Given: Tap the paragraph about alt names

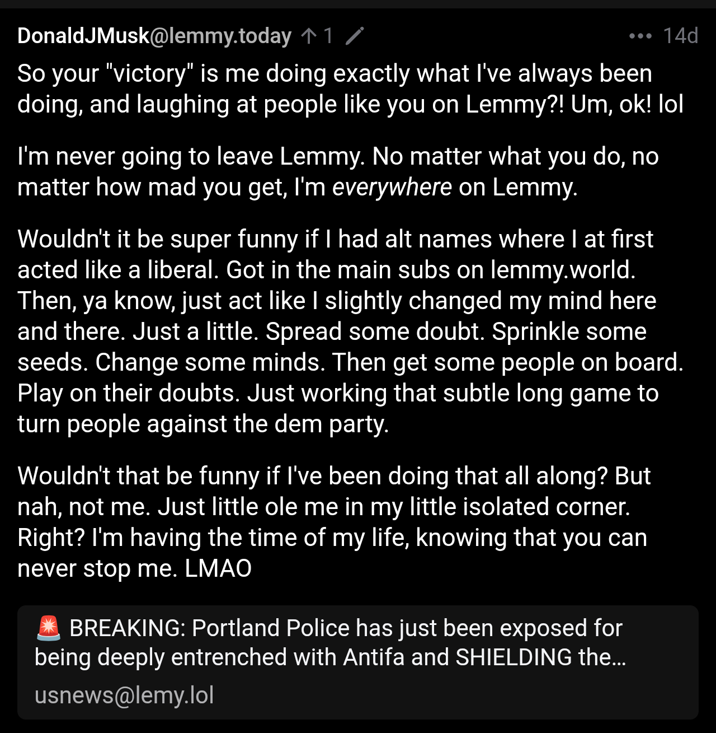Looking at the screenshot, I should pyautogui.click(x=350, y=332).
